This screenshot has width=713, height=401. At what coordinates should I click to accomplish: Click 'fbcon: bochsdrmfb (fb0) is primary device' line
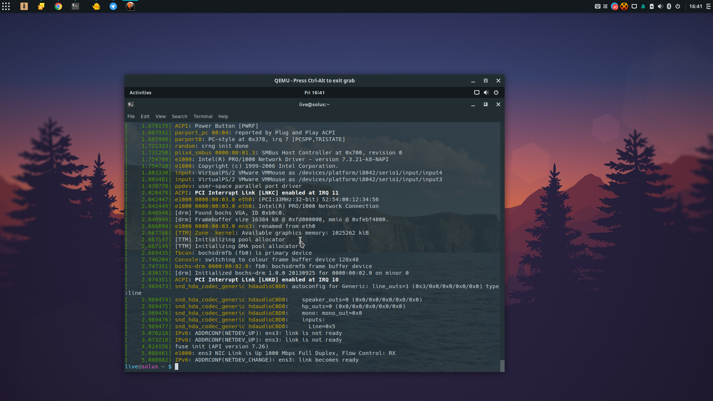coord(243,253)
